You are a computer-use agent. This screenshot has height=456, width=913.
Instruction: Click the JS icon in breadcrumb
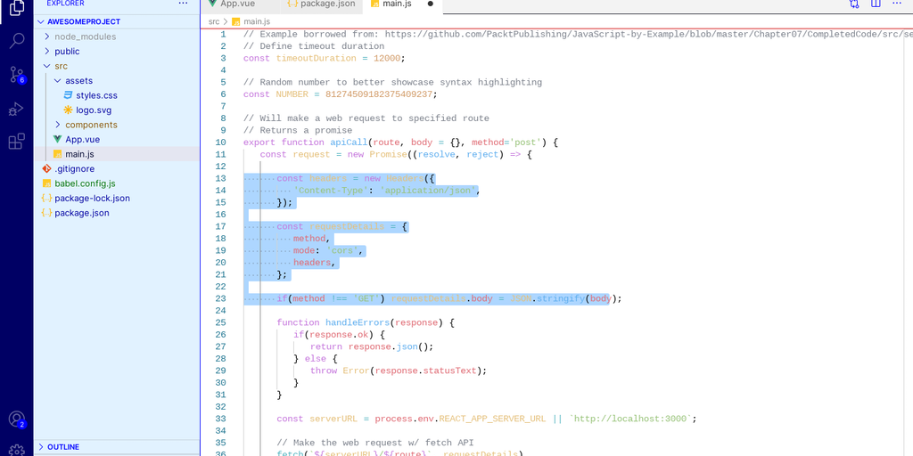[x=235, y=21]
